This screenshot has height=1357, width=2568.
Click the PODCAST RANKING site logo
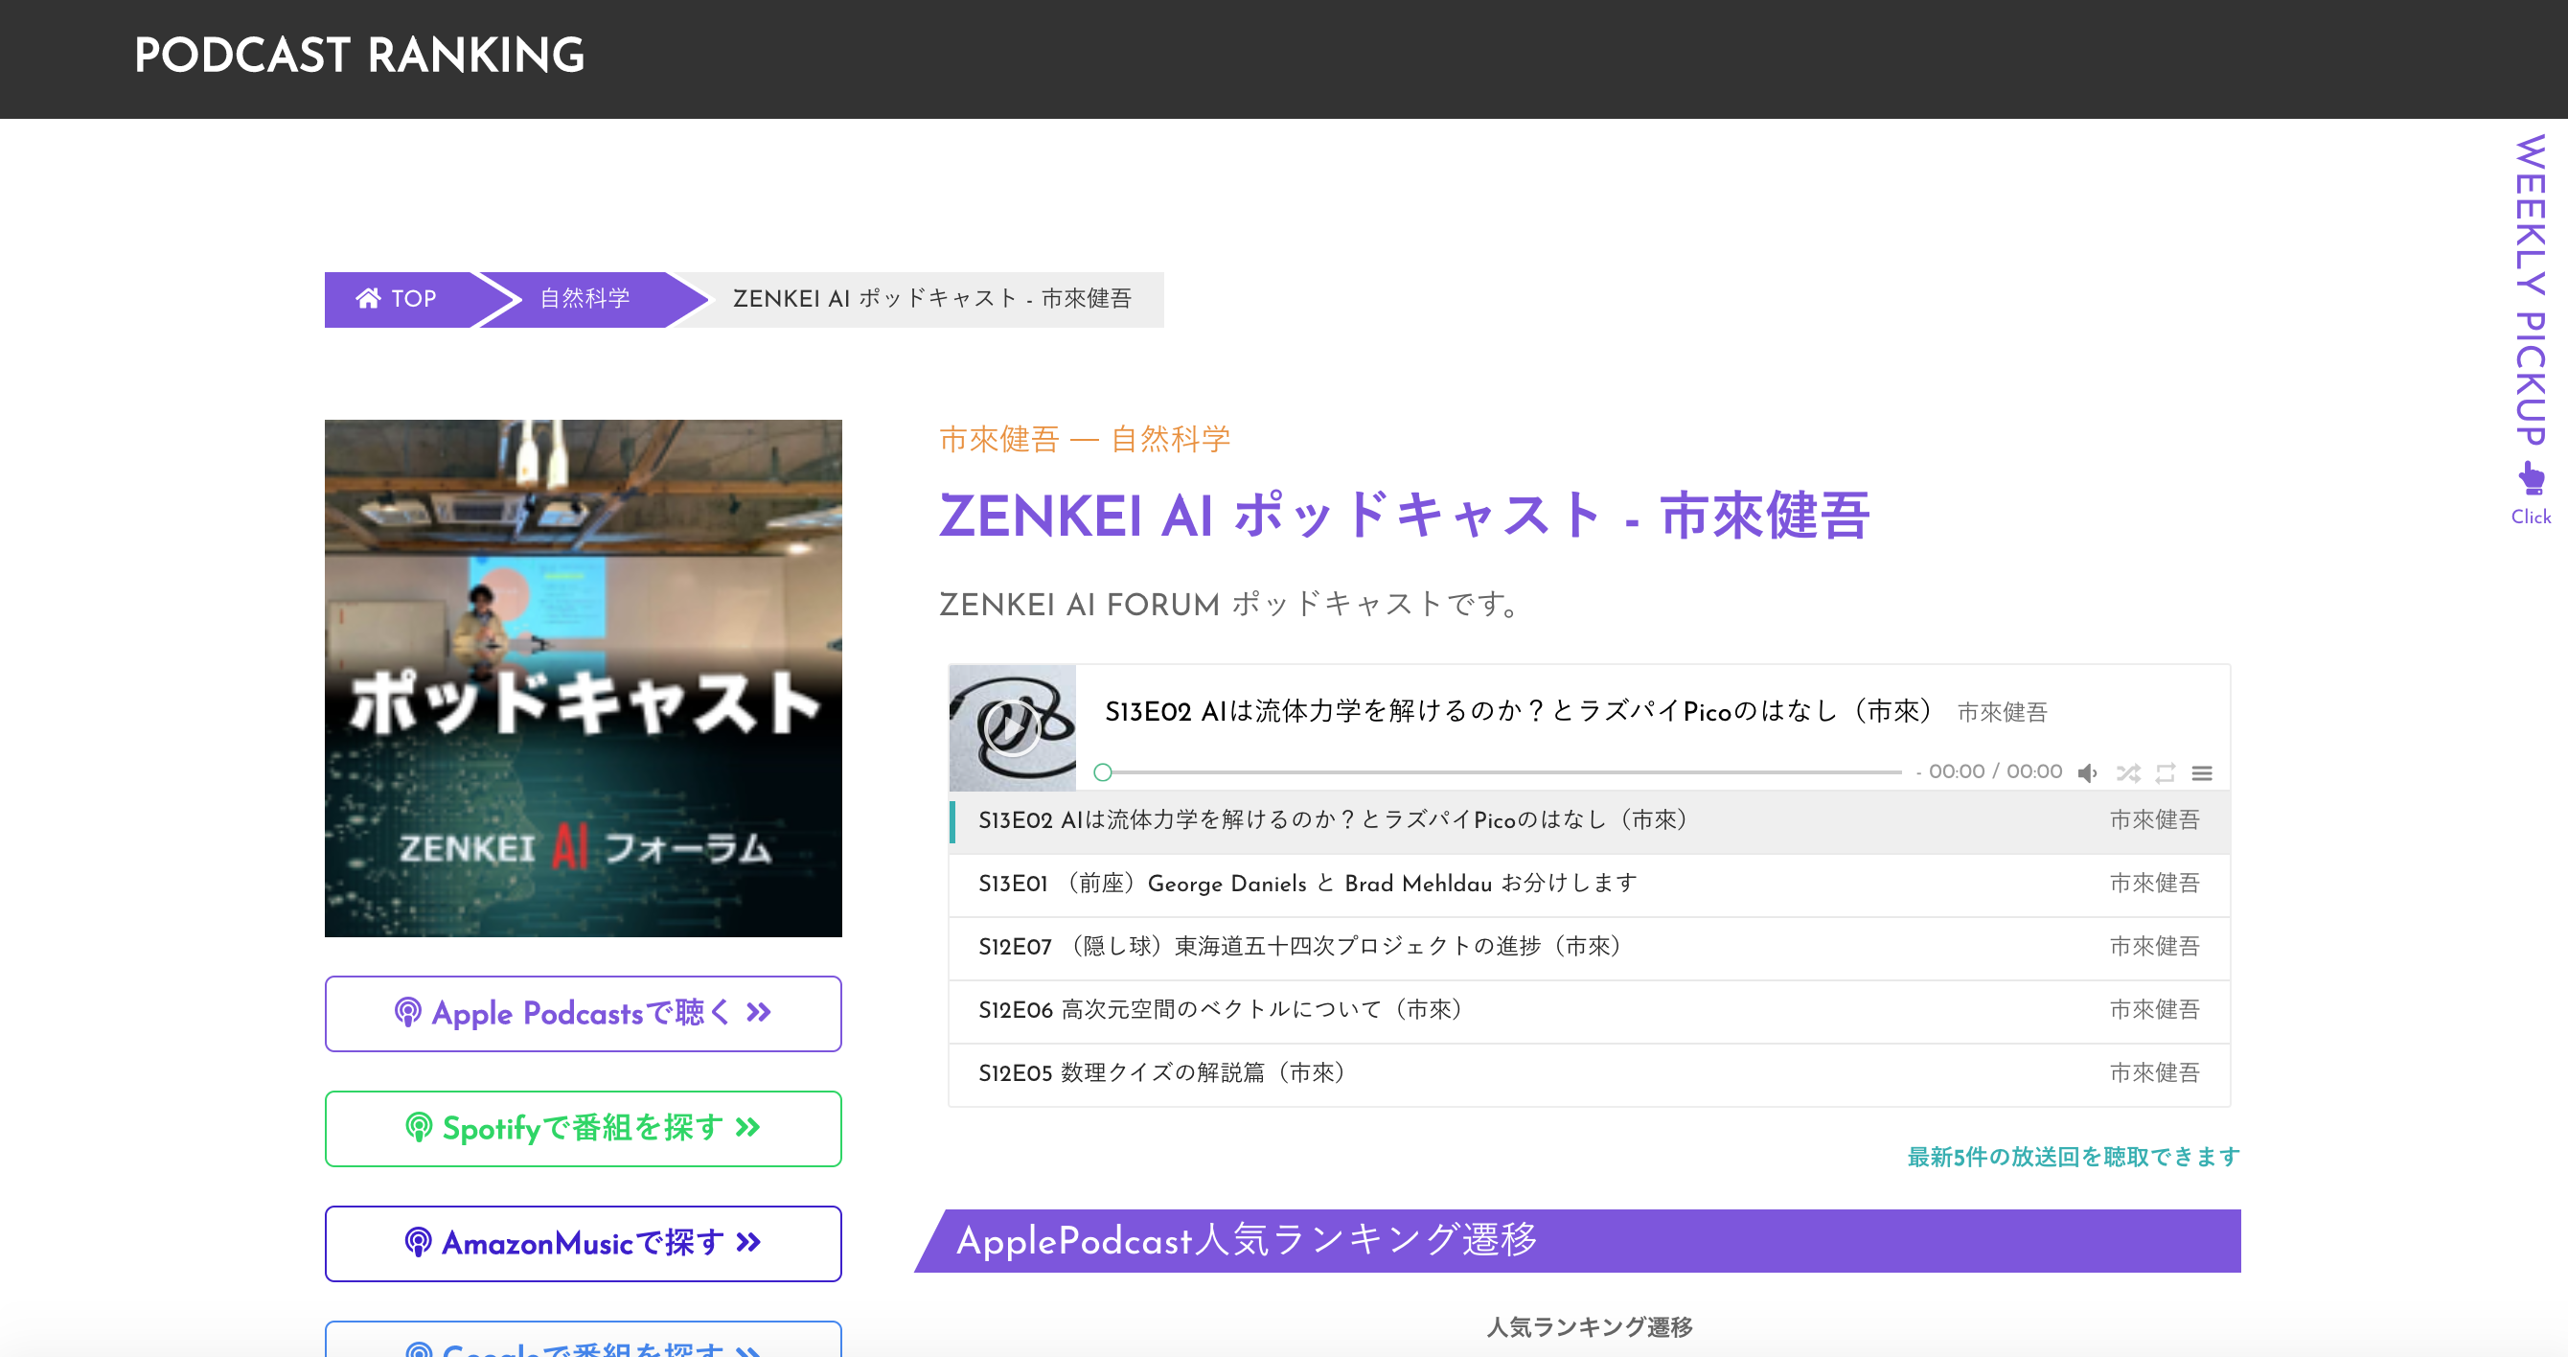359,56
